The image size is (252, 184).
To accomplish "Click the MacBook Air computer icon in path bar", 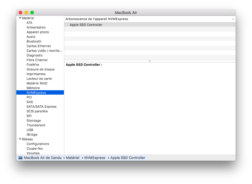I will pos(20,158).
